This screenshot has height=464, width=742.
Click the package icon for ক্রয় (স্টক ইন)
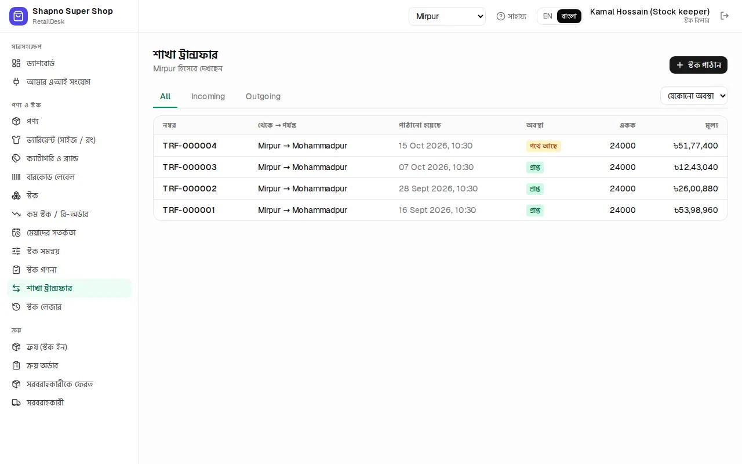click(x=16, y=347)
